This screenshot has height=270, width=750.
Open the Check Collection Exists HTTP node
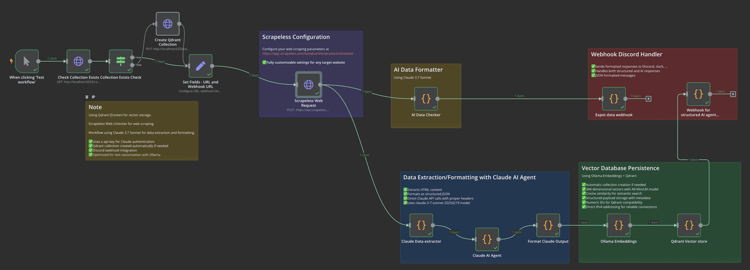tap(78, 61)
